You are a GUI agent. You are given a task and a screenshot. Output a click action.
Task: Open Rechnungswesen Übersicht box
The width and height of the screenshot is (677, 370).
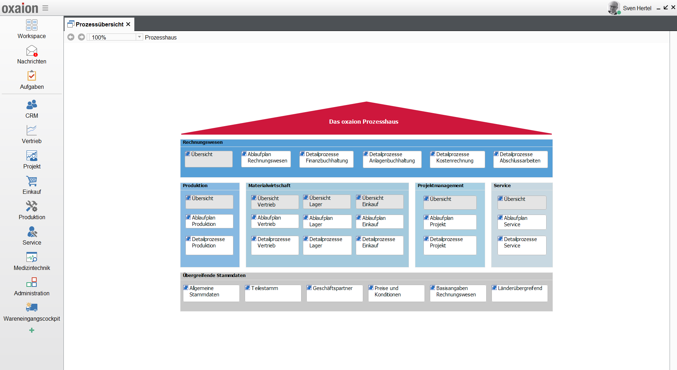(209, 159)
